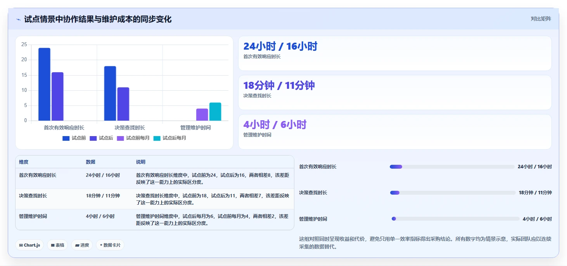Click the 决策查找时长 x-axis label
Screen dimensions: 567x266
(130, 128)
